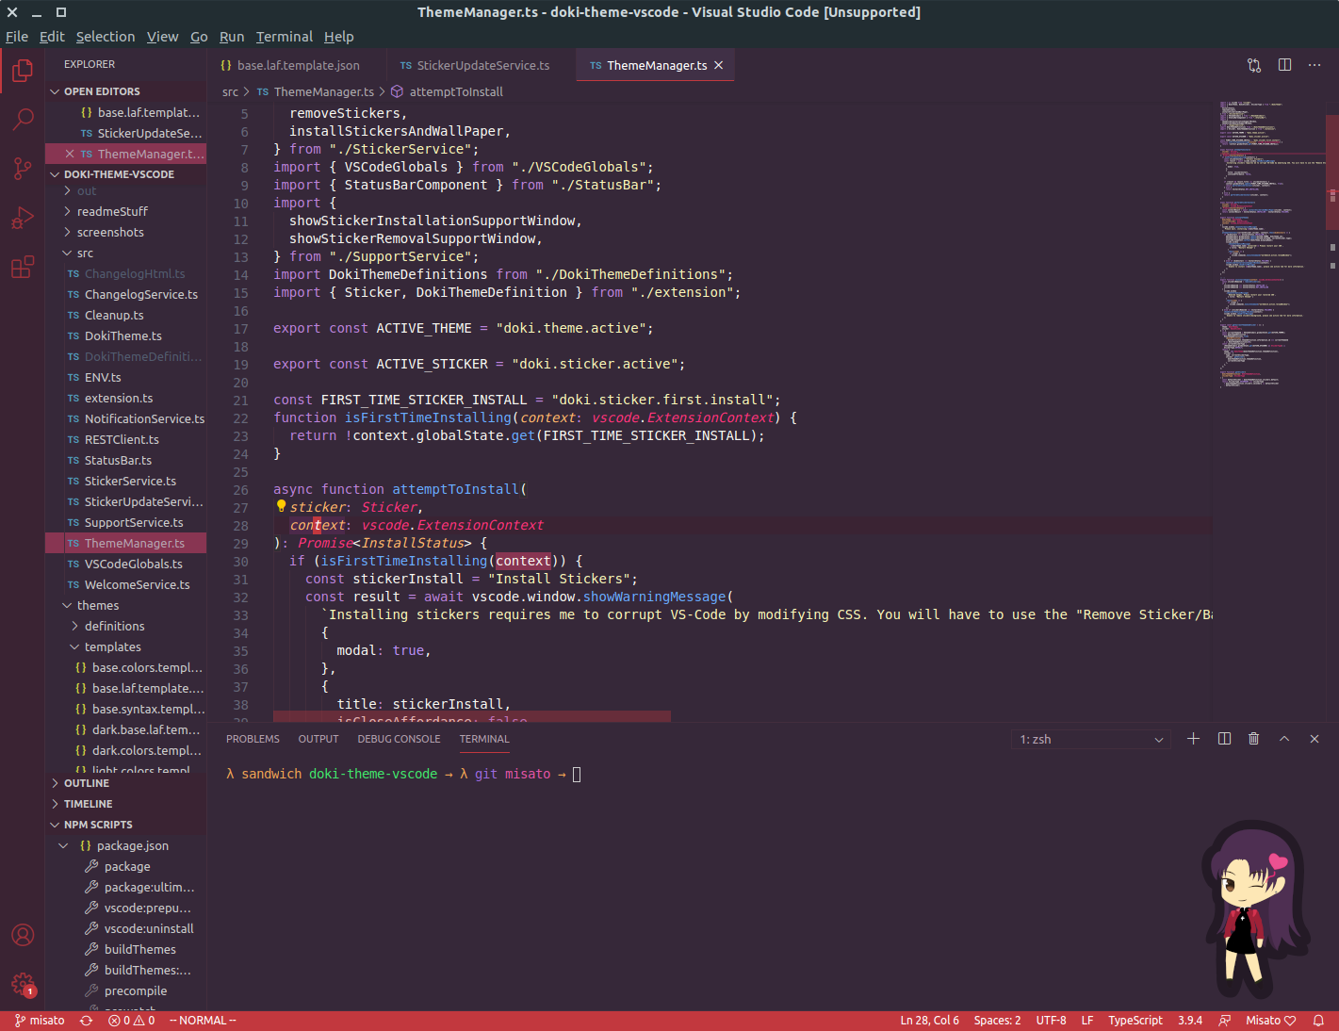Change language mode TypeScript in status bar
The width and height of the screenshot is (1339, 1031).
point(1135,1021)
